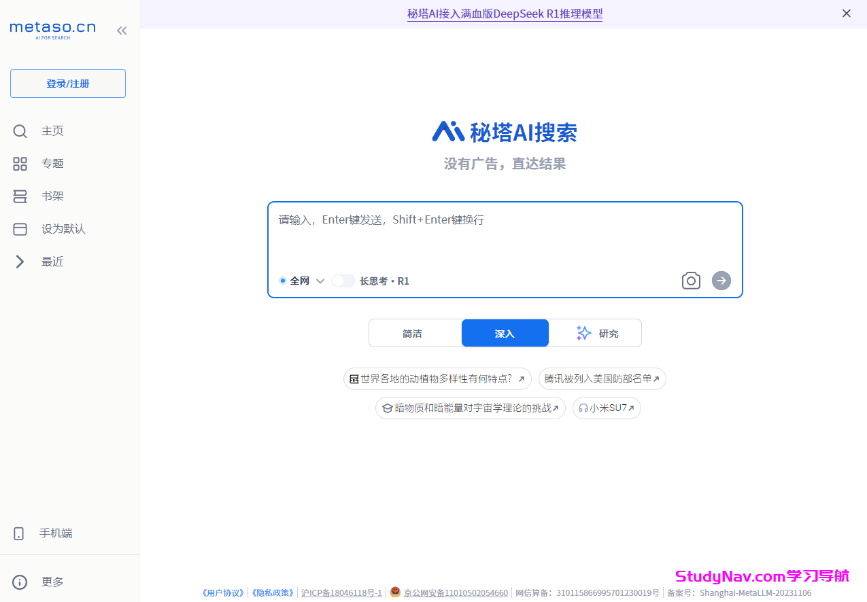This screenshot has height=602, width=867.
Task: Send query with the arrow button
Action: [721, 280]
